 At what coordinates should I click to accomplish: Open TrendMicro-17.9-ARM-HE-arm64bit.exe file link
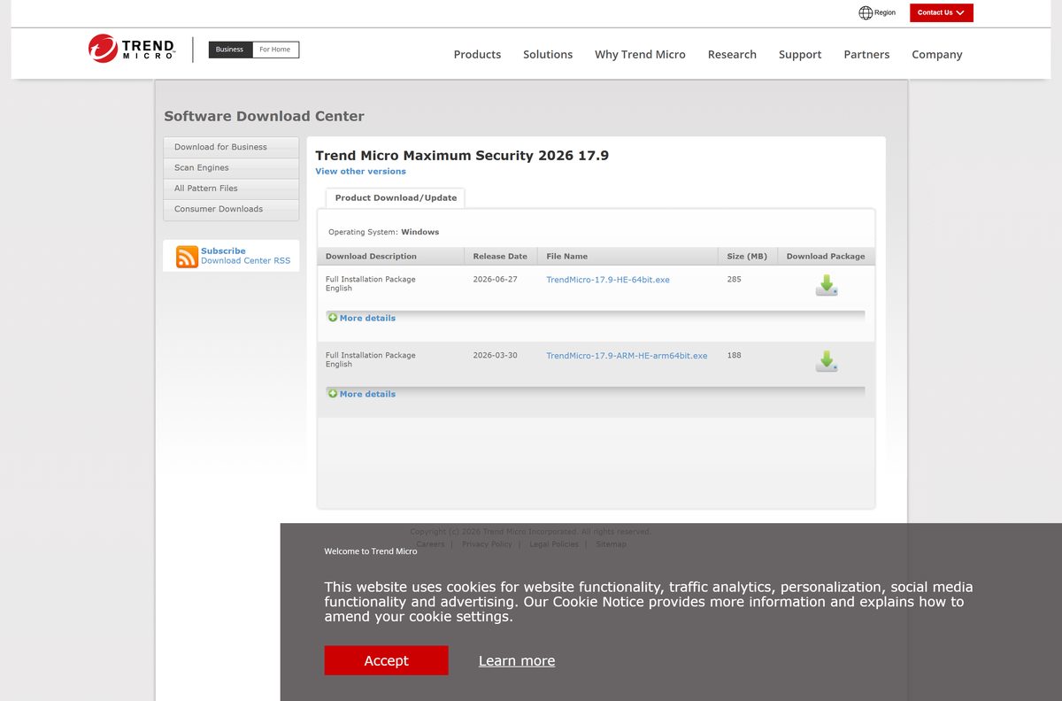coord(627,356)
